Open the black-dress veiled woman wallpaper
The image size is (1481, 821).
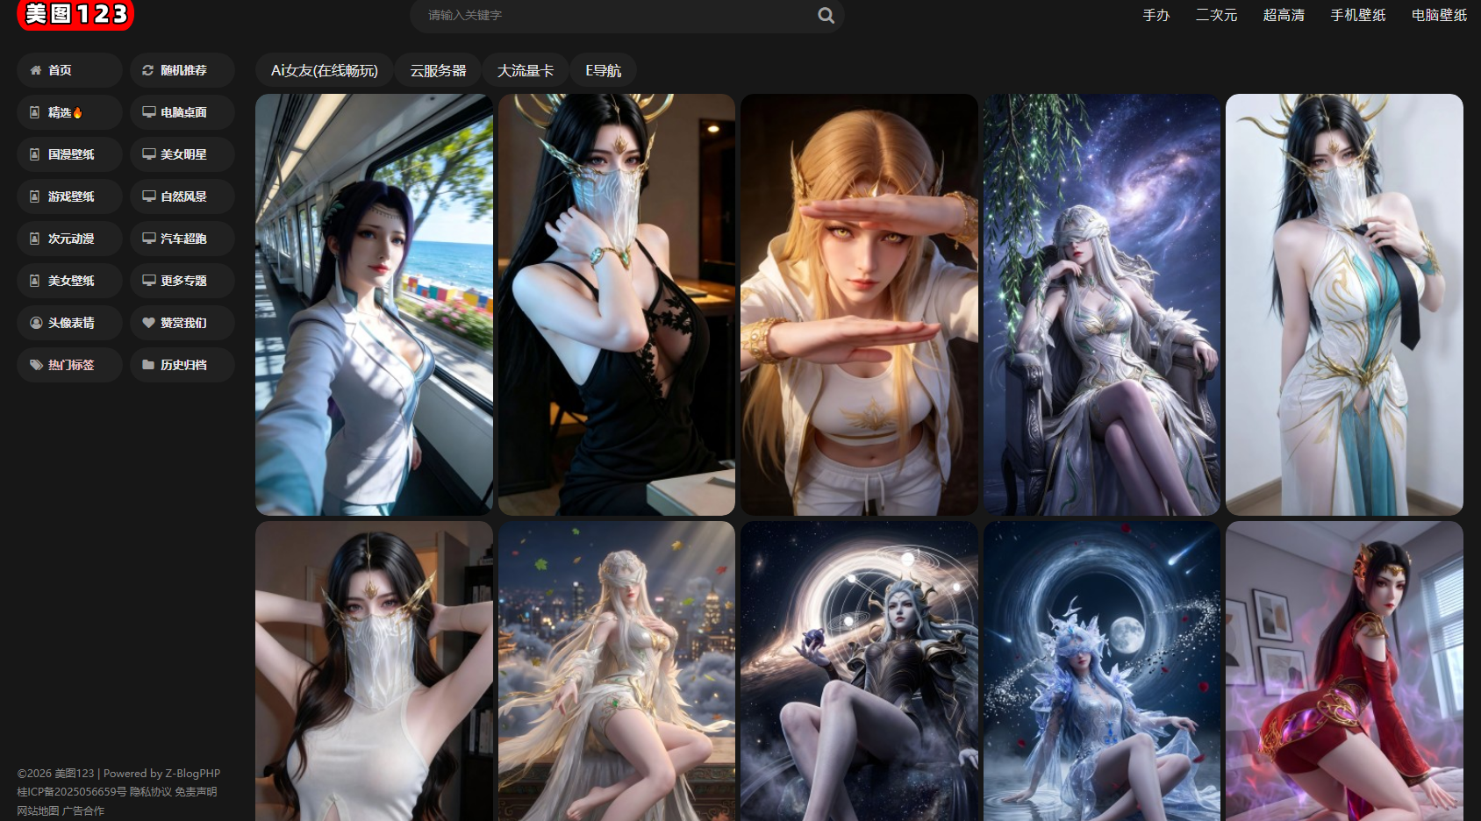[617, 304]
